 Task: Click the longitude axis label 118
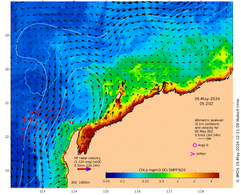pyautogui.click(x=201, y=191)
